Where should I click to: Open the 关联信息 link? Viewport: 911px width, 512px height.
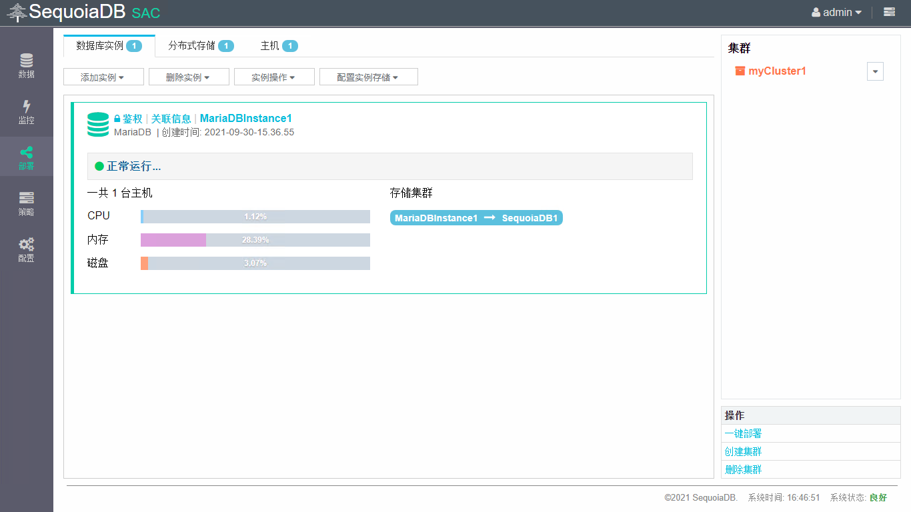[x=171, y=119]
